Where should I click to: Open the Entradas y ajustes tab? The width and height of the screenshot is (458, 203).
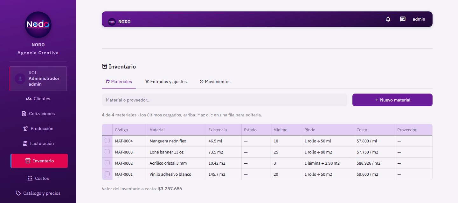(166, 82)
